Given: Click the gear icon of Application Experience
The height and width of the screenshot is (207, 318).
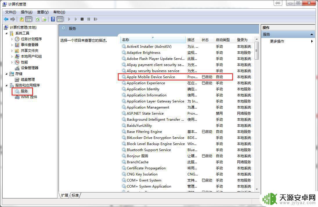Looking at the screenshot, I should coord(124,83).
